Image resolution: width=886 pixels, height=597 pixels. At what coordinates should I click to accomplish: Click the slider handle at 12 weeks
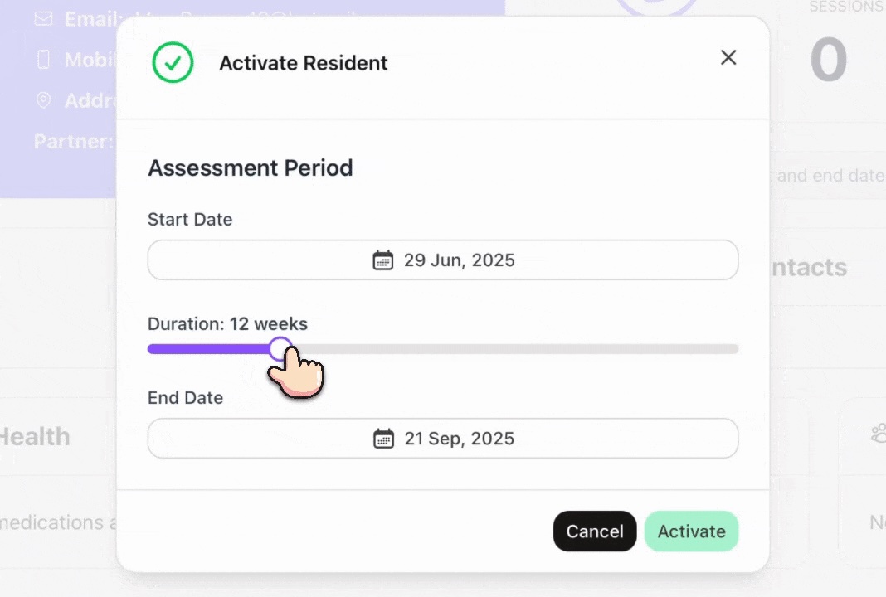coord(280,348)
